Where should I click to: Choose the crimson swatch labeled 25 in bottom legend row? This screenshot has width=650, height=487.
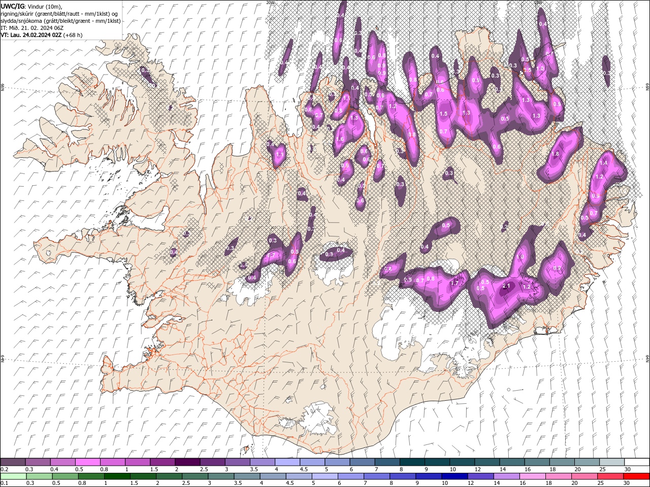(x=610, y=476)
